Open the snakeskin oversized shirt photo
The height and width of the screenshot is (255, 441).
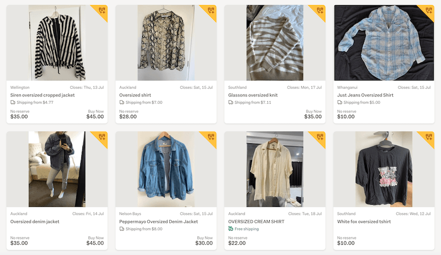pyautogui.click(x=166, y=43)
